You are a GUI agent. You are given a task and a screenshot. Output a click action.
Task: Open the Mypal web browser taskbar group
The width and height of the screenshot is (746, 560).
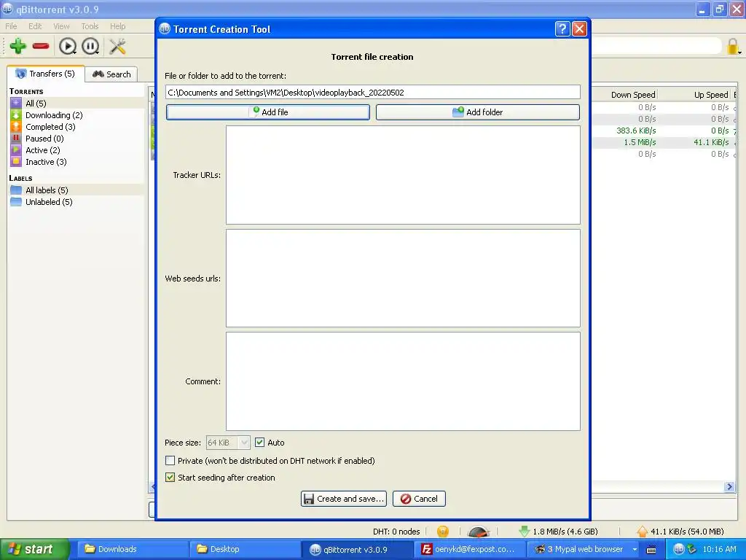[x=581, y=549]
